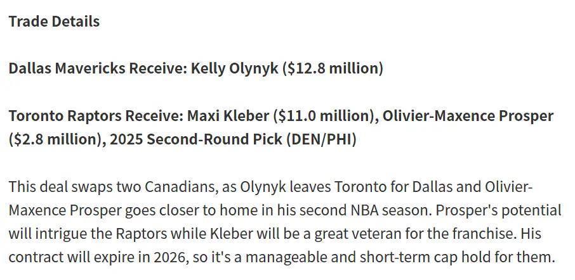
Task: Click the phrase 'Prosper's potential'
Action: click(495, 211)
